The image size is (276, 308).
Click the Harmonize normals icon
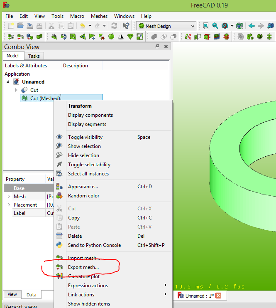pyautogui.click(x=54, y=37)
